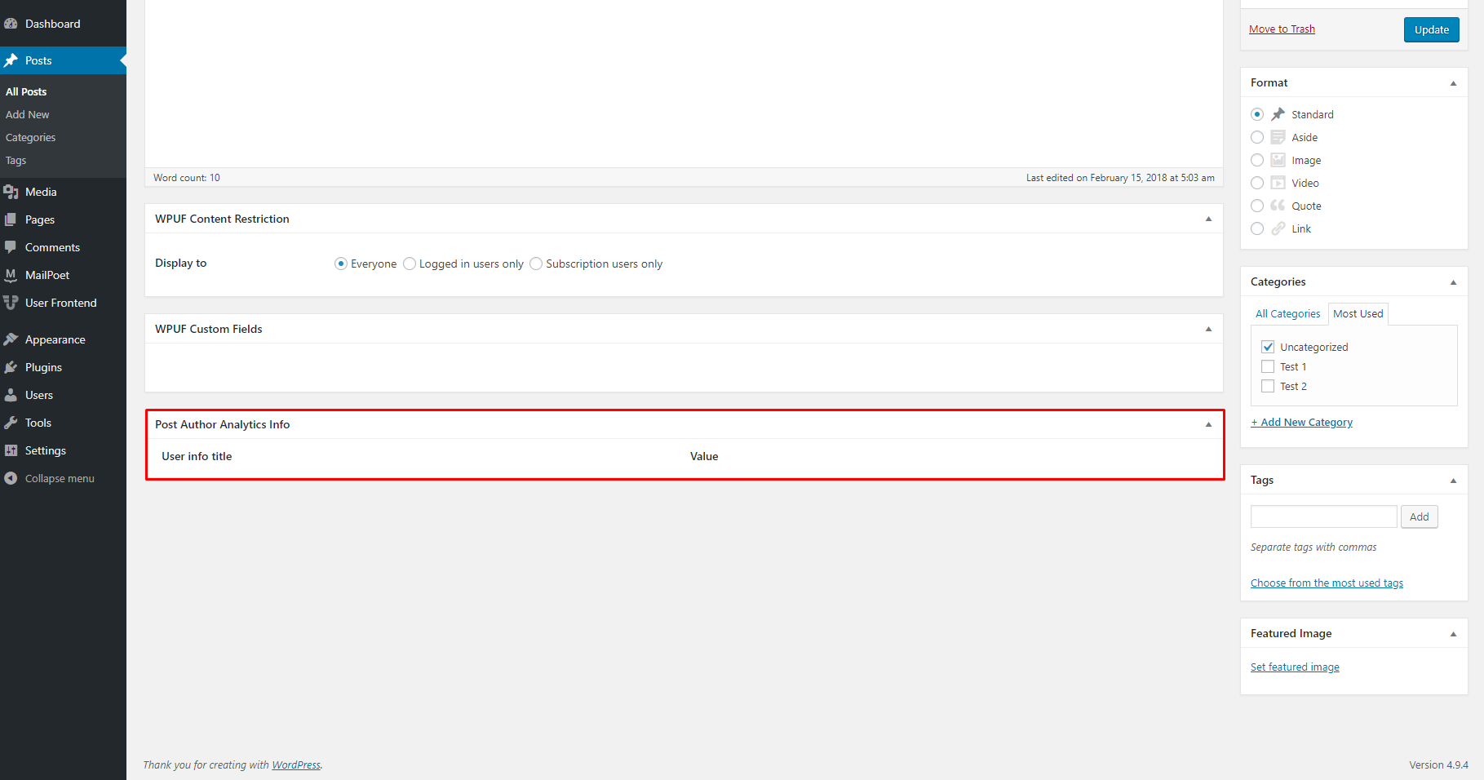Click the Tools wrench icon
Image resolution: width=1484 pixels, height=780 pixels.
click(11, 423)
